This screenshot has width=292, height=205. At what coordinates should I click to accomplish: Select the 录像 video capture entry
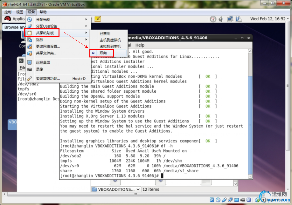[58, 69]
